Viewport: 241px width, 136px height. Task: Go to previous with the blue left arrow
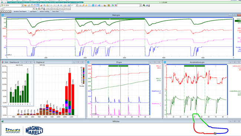[58, 6]
